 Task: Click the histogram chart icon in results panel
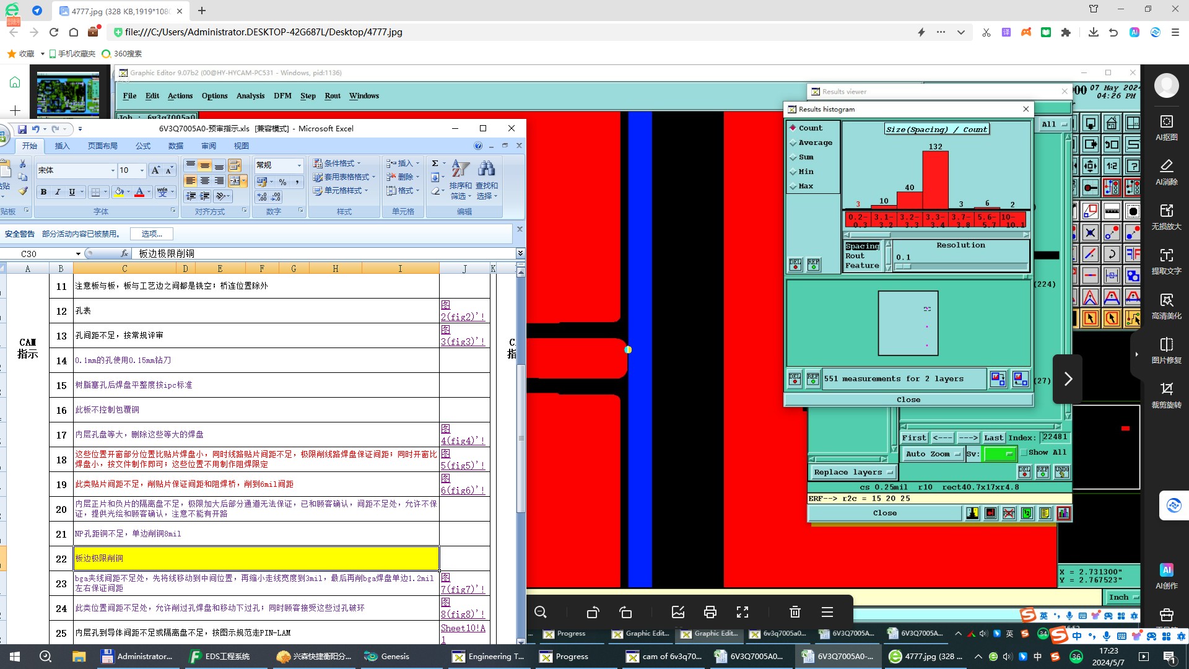1063,514
